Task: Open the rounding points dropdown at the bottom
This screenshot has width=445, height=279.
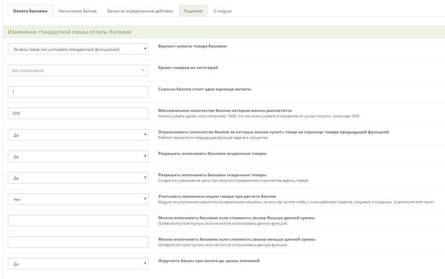Action: point(78,263)
